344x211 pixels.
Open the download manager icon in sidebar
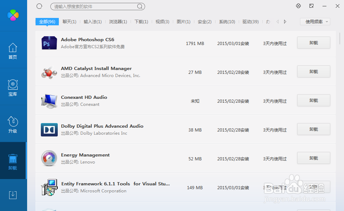[x=13, y=194]
